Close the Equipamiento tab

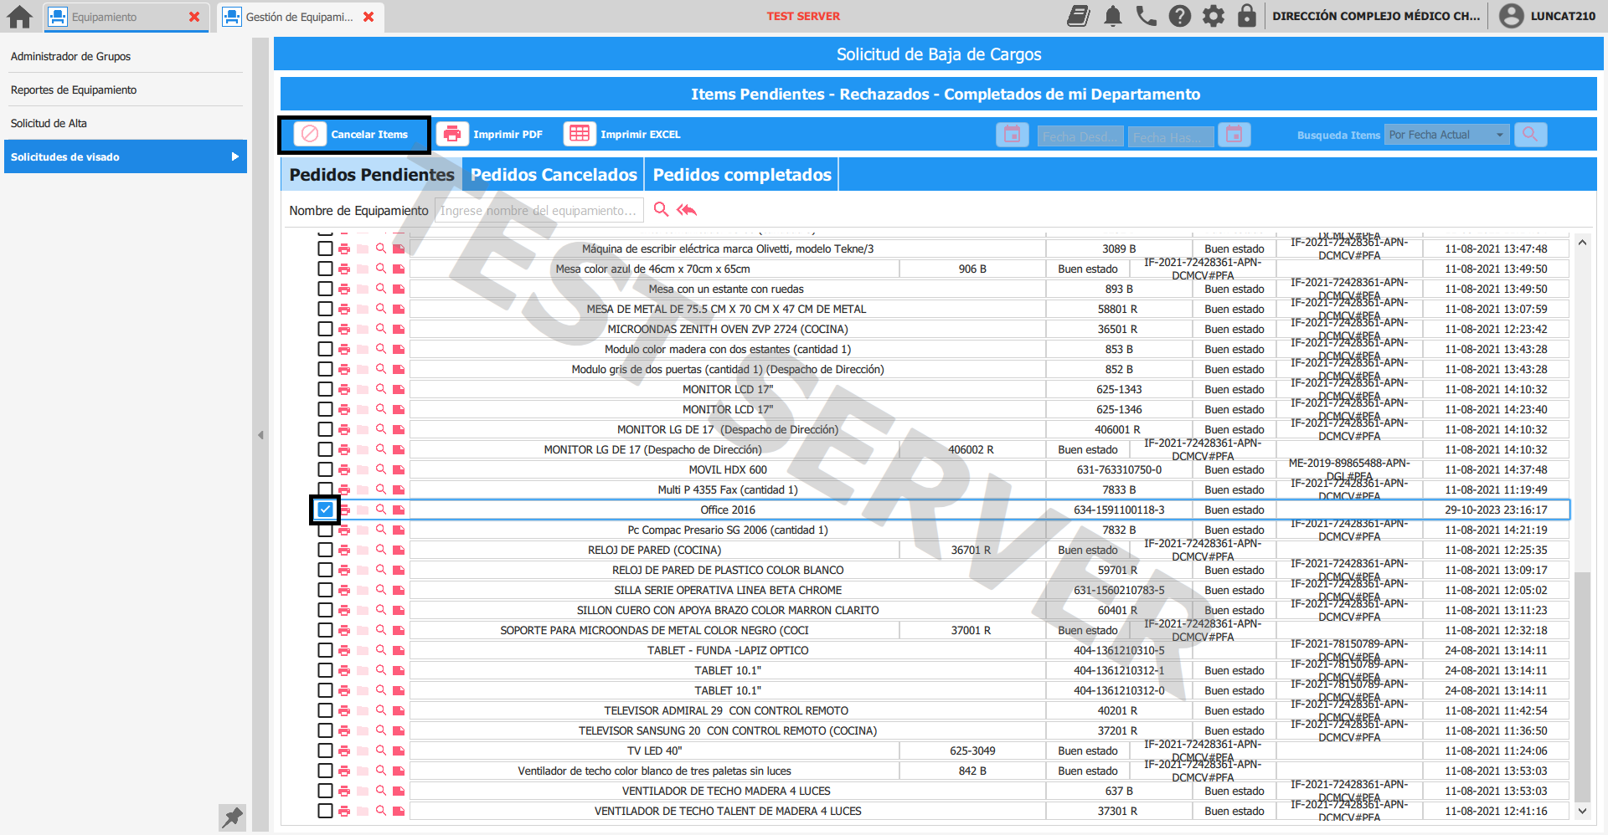click(194, 17)
